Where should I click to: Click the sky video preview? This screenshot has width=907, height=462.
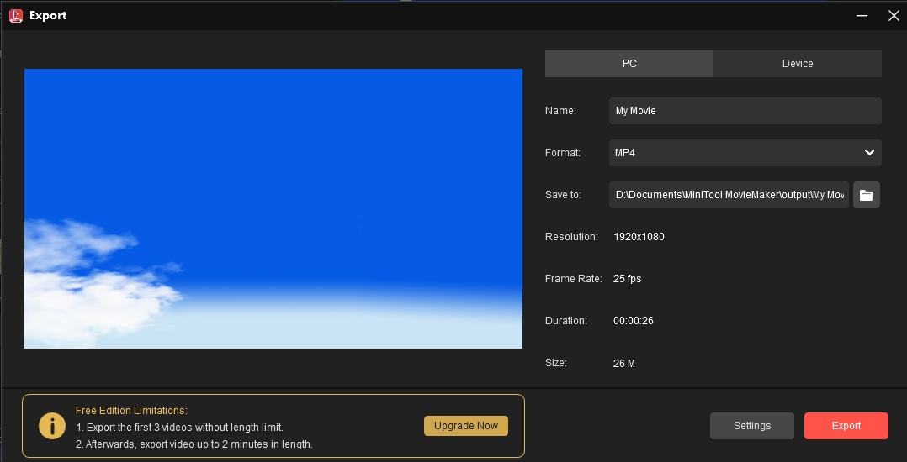coord(273,208)
